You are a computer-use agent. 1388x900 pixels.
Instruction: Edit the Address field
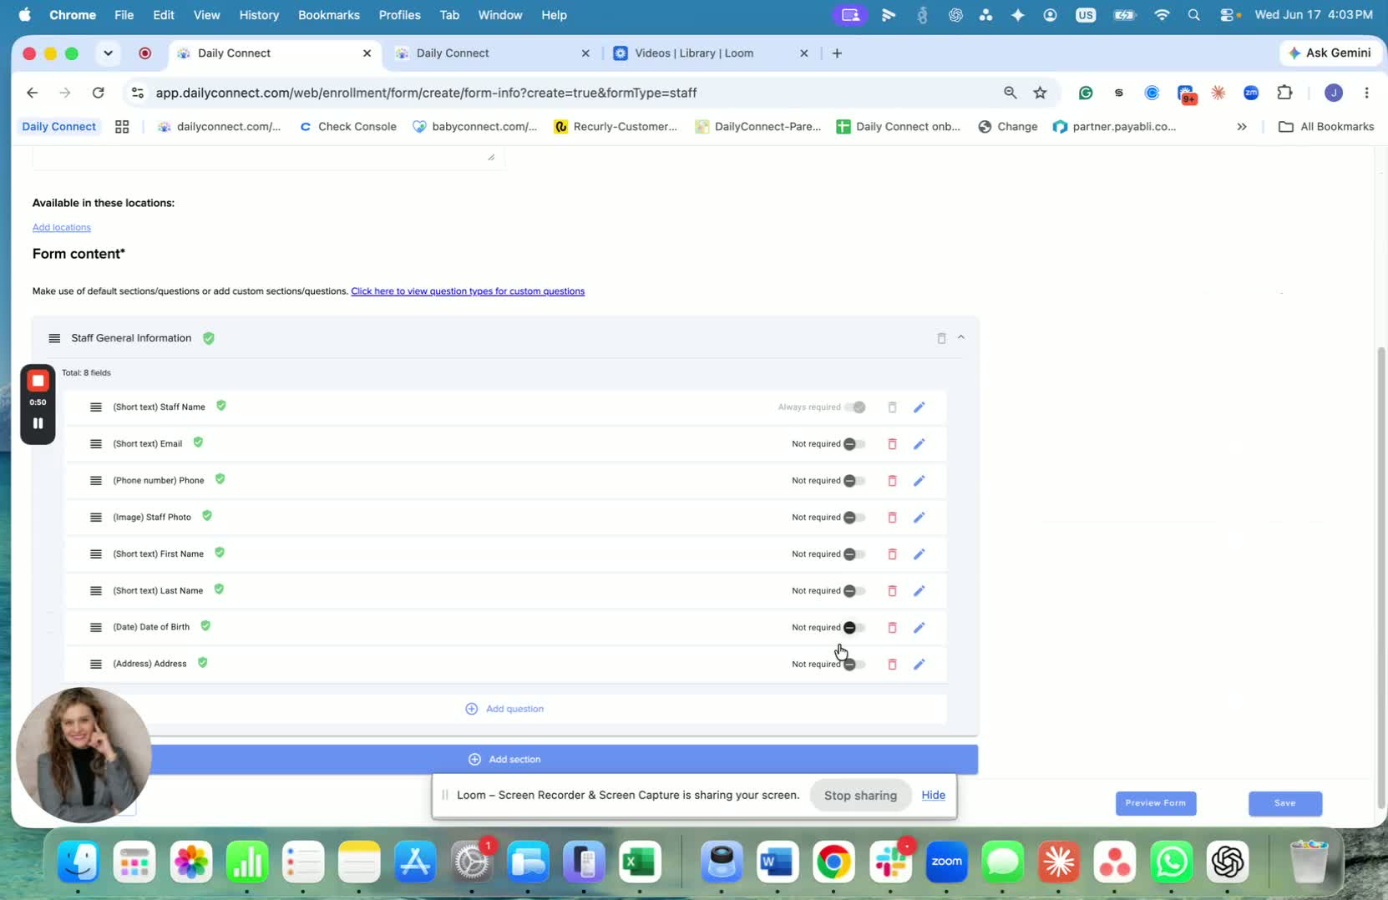919,665
